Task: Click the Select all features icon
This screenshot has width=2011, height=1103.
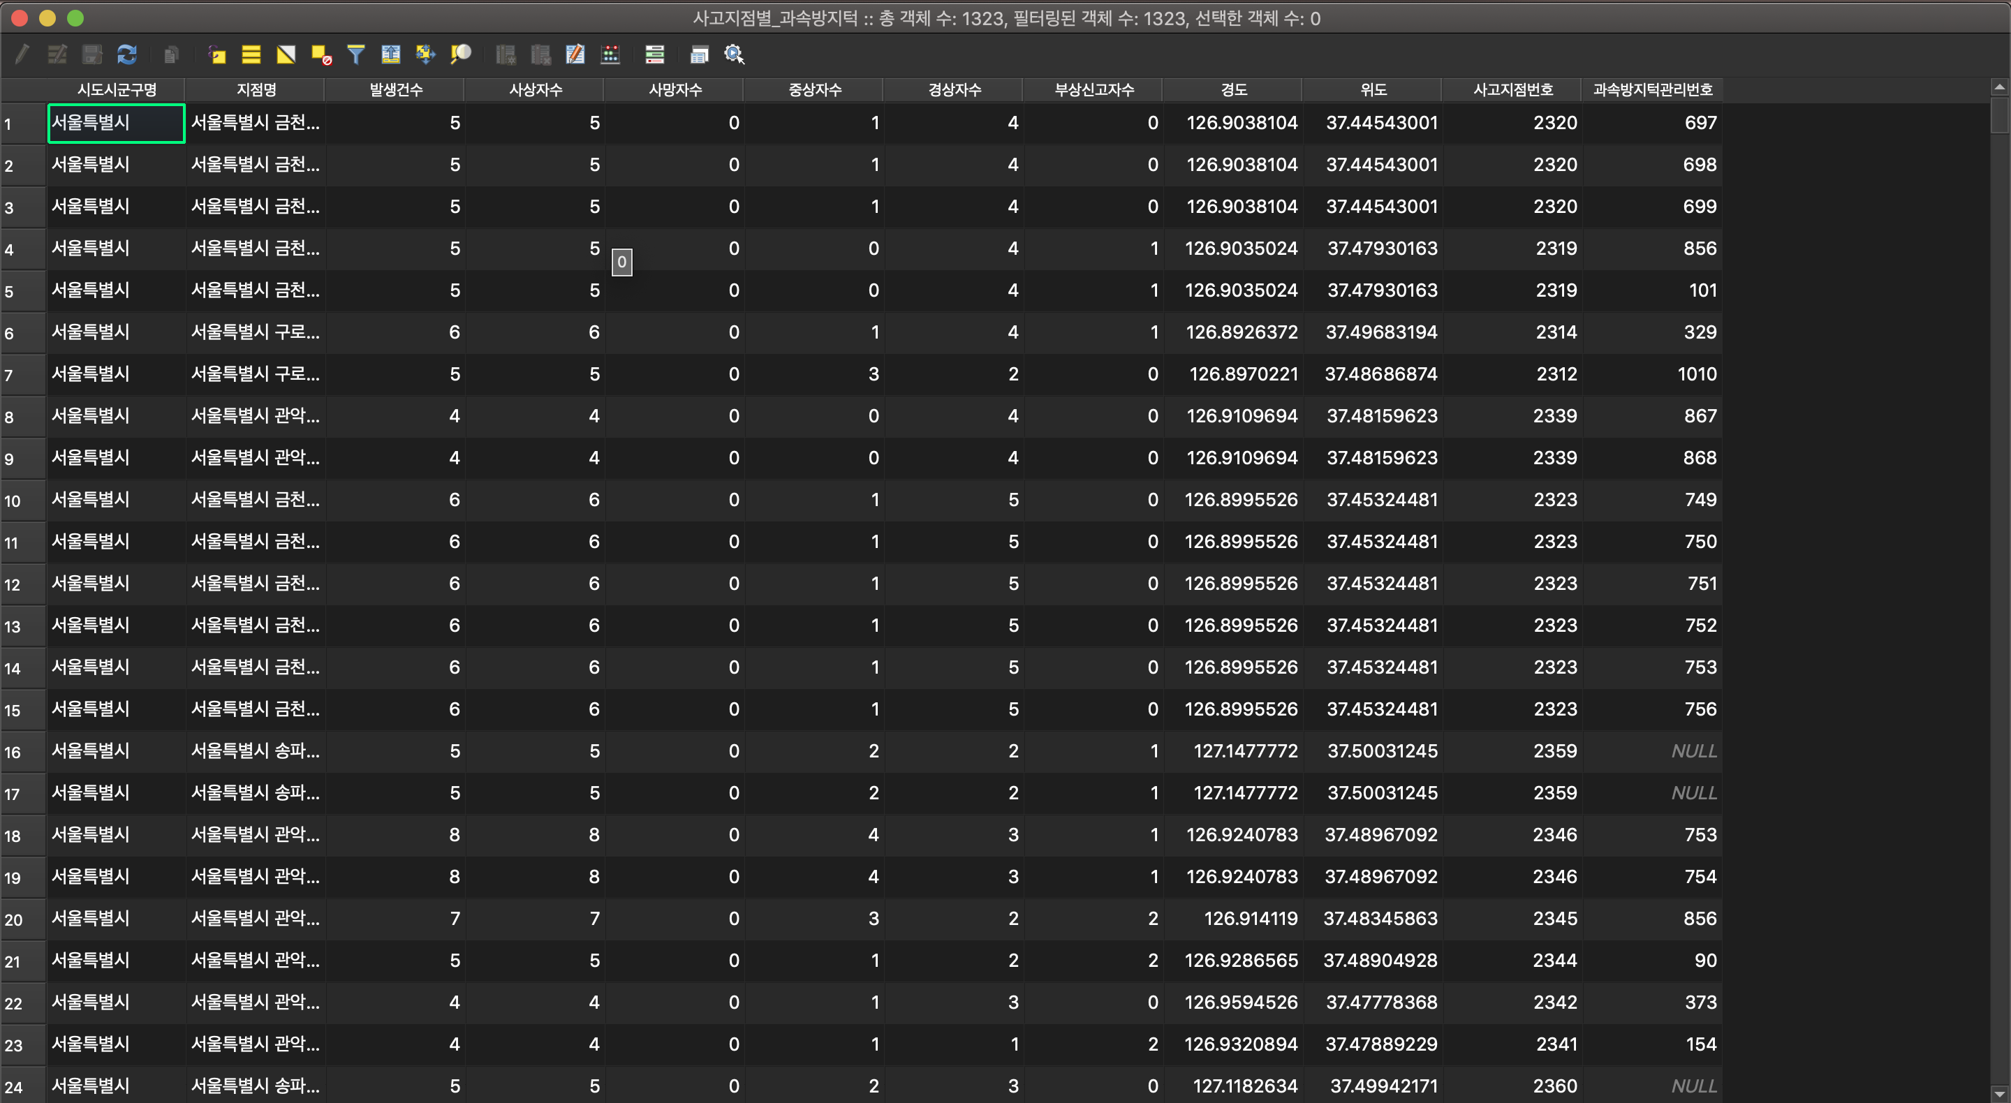Action: pos(251,54)
